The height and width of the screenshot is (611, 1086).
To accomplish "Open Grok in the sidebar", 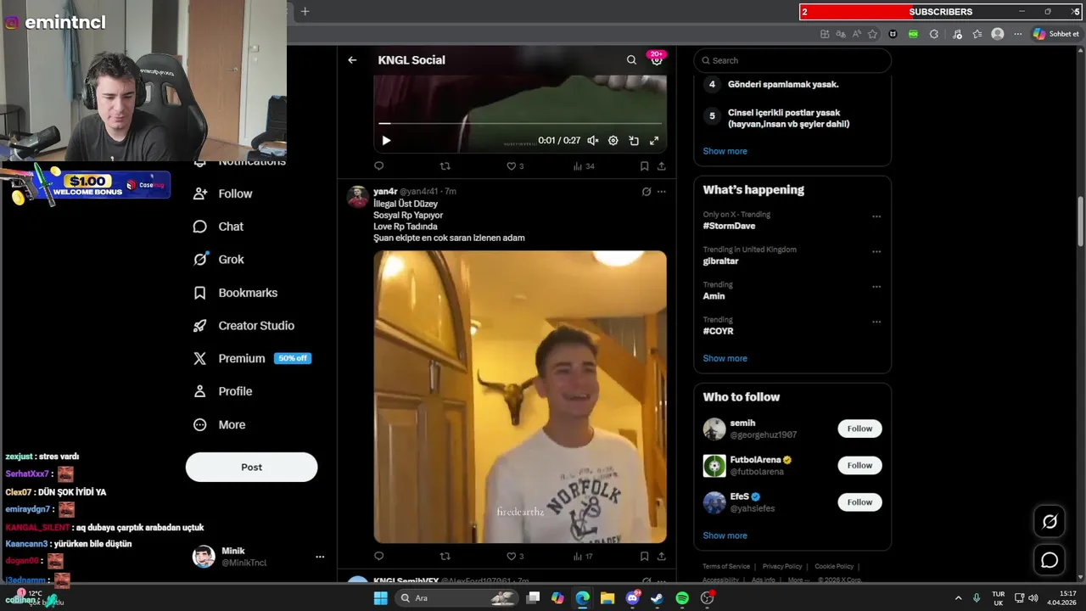I will coord(218,260).
